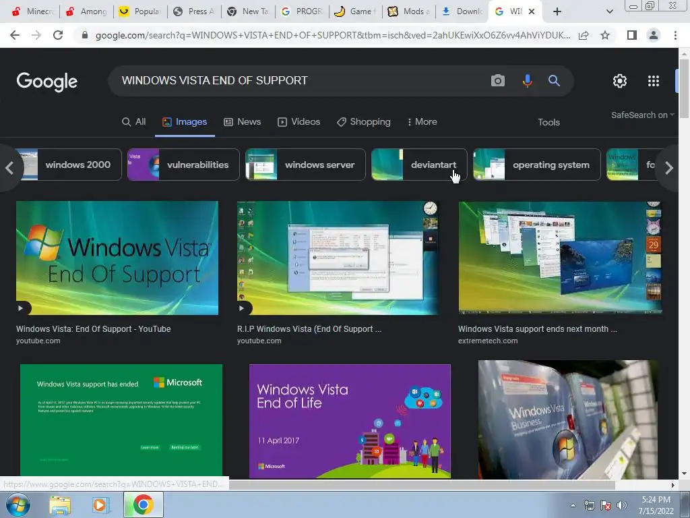
Task: Switch to the Shopping tab
Action: pyautogui.click(x=363, y=121)
